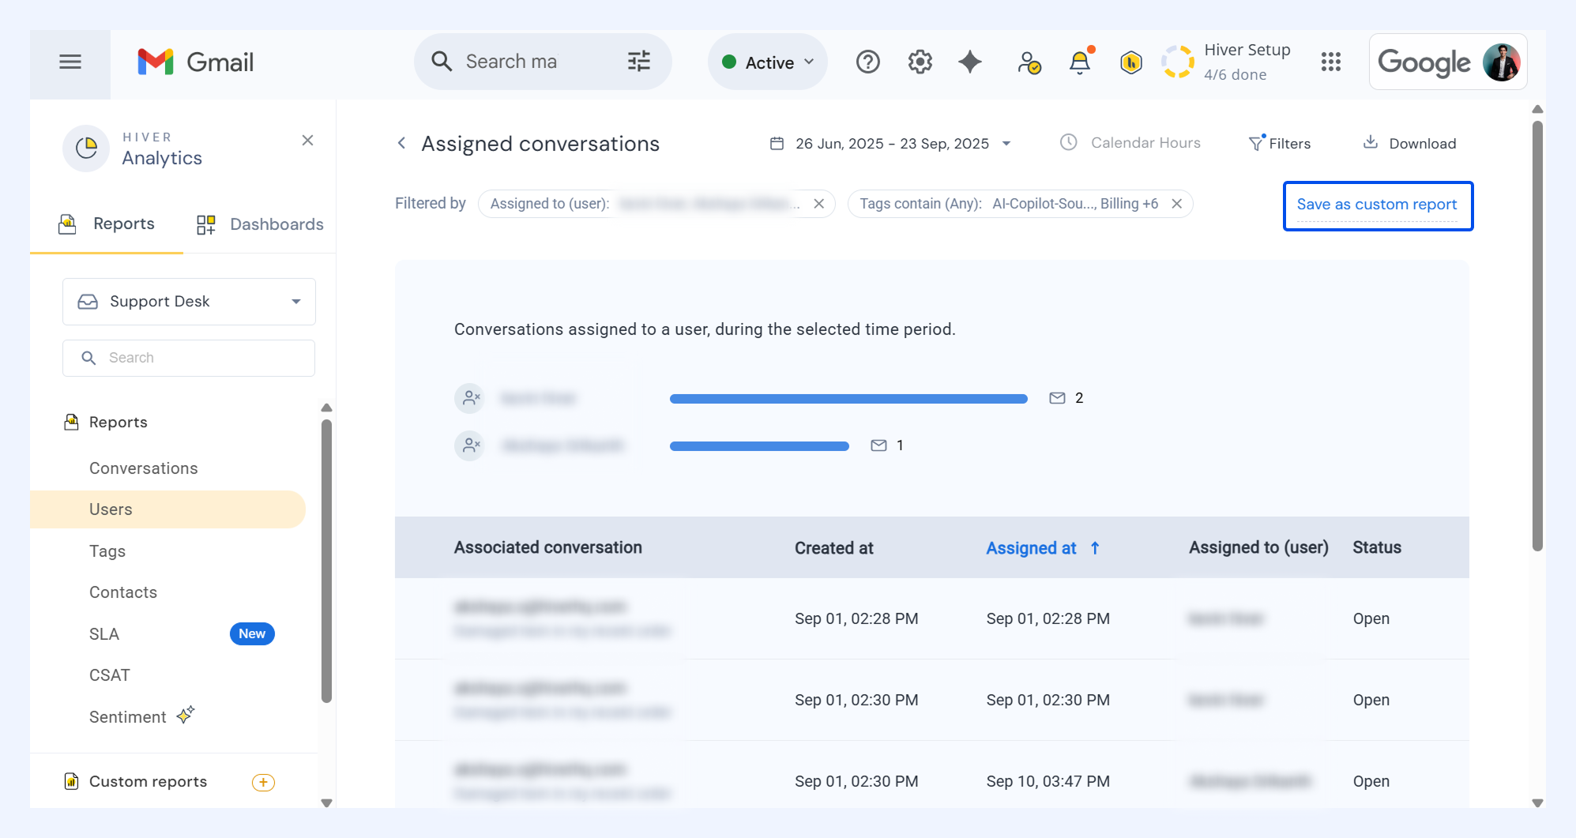The height and width of the screenshot is (838, 1576).
Task: Open the date range dropdown
Action: point(891,144)
